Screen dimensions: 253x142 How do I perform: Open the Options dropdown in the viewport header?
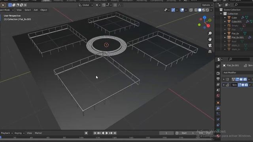click(x=207, y=5)
